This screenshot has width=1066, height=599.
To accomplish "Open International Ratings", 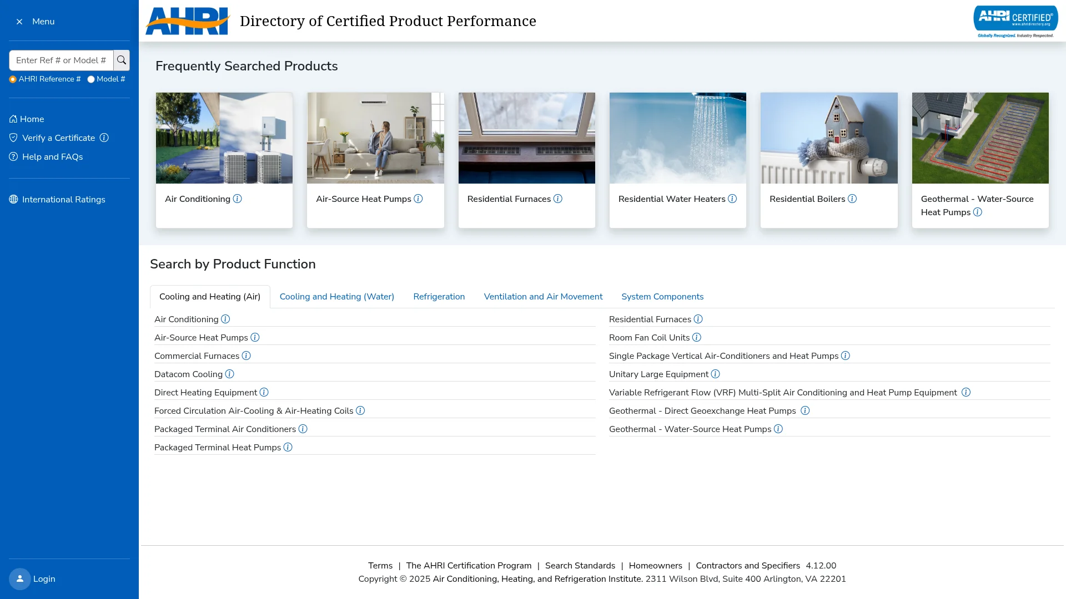I will click(57, 200).
